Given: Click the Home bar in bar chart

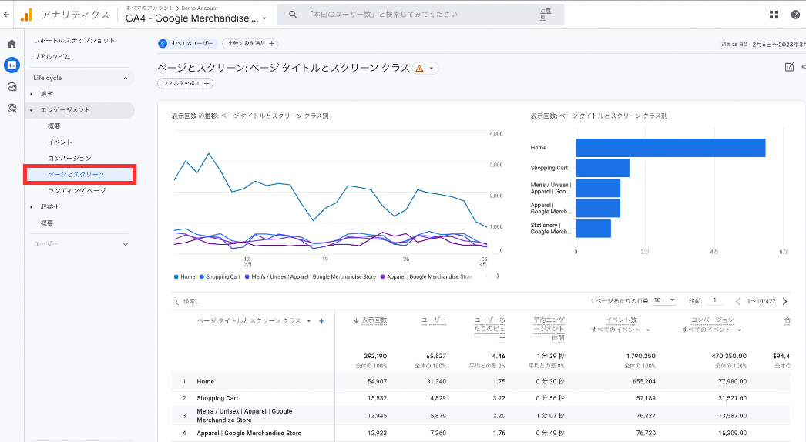Looking at the screenshot, I should pyautogui.click(x=670, y=148).
